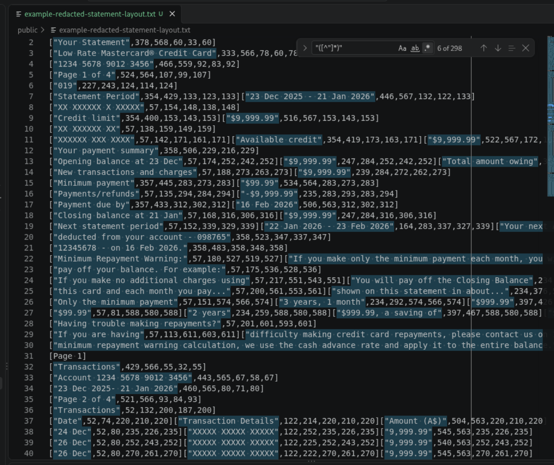Click "Minimum Repayment Warning:" on line 22
The width and height of the screenshot is (554, 465).
point(121,259)
